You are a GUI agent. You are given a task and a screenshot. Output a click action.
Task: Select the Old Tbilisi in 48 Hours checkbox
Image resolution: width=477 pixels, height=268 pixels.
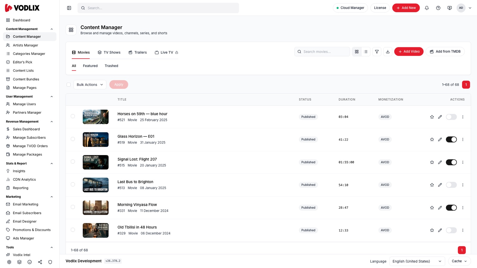tap(73, 230)
